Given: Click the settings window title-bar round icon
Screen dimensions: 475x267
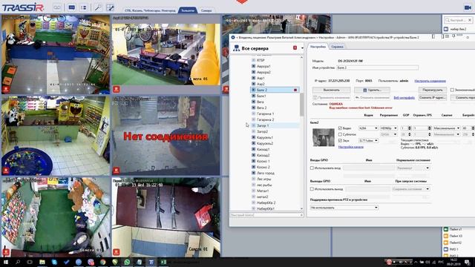Looking at the screenshot, I should 232,37.
